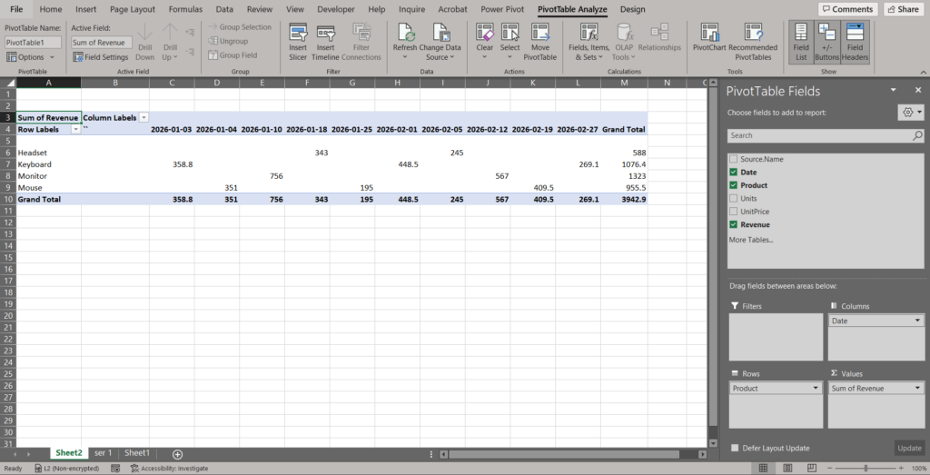
Task: Open the Row Labels filter dropdown
Action: coord(75,129)
